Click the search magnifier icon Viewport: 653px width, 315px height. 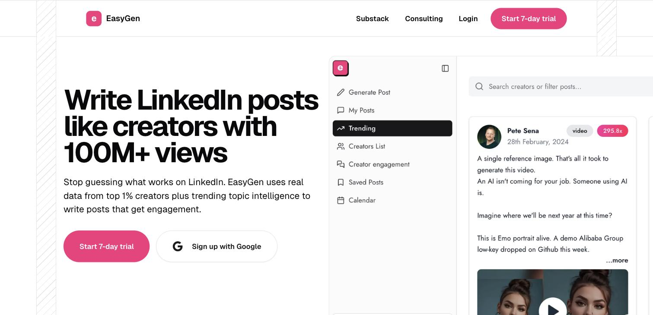pyautogui.click(x=479, y=87)
